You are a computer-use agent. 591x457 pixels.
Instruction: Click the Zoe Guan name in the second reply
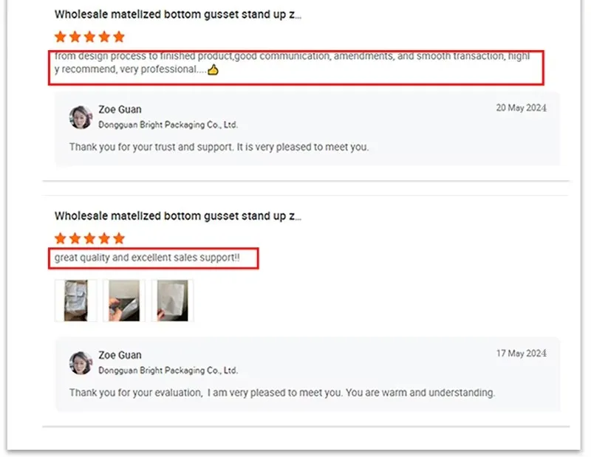coord(120,355)
